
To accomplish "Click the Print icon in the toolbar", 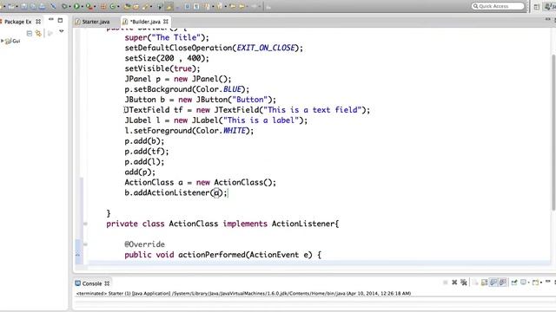I will click(43, 6).
